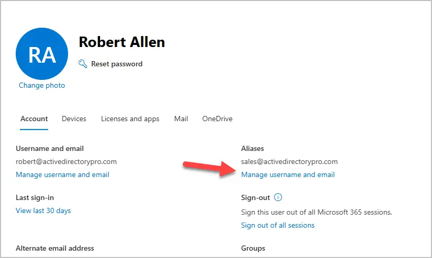
Task: Click the Change photo link
Action: coord(42,86)
